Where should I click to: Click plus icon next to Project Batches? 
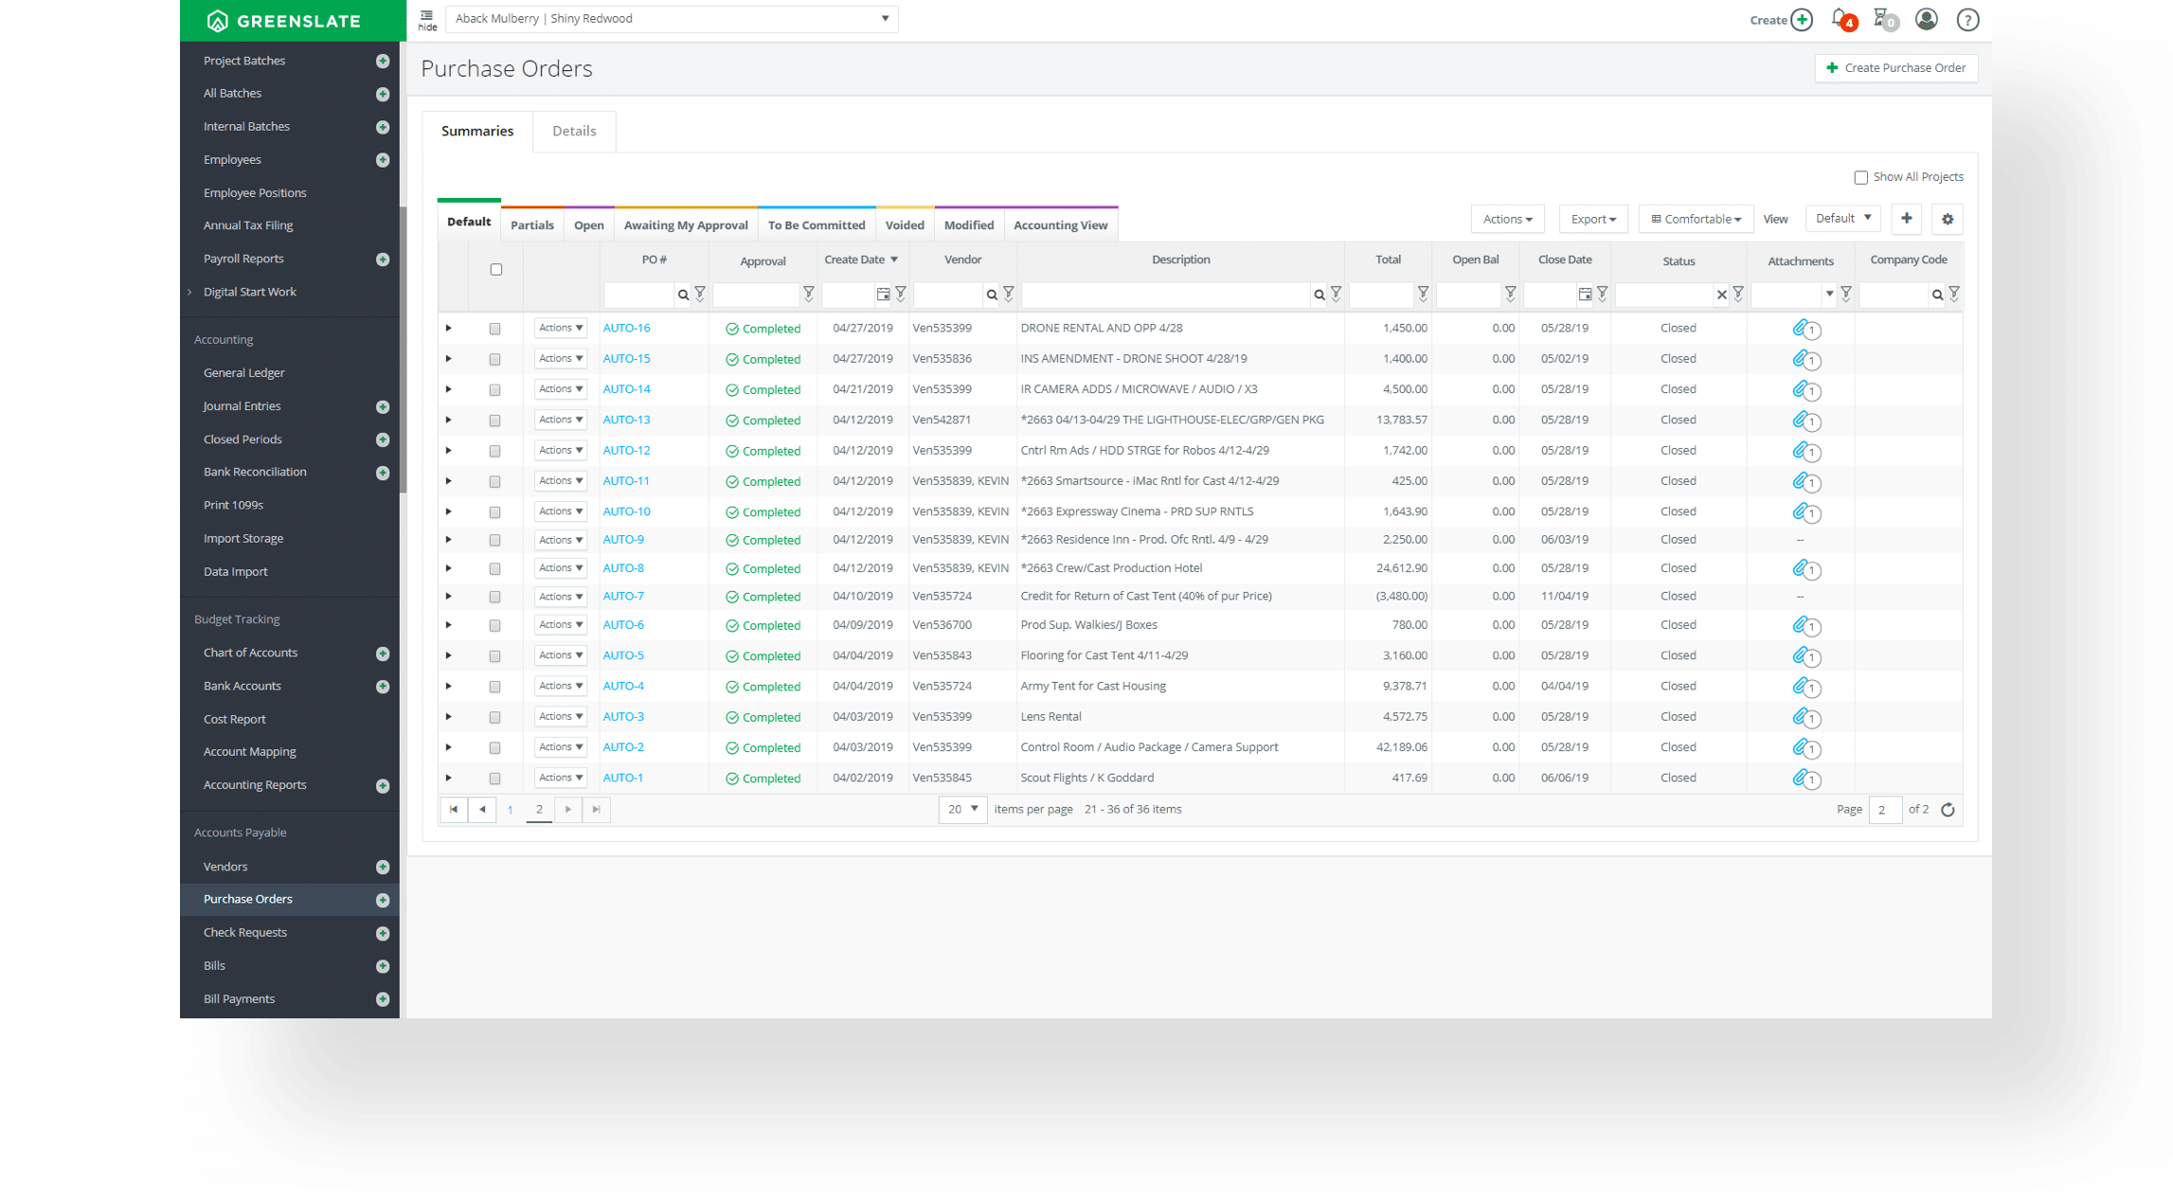pos(383,62)
